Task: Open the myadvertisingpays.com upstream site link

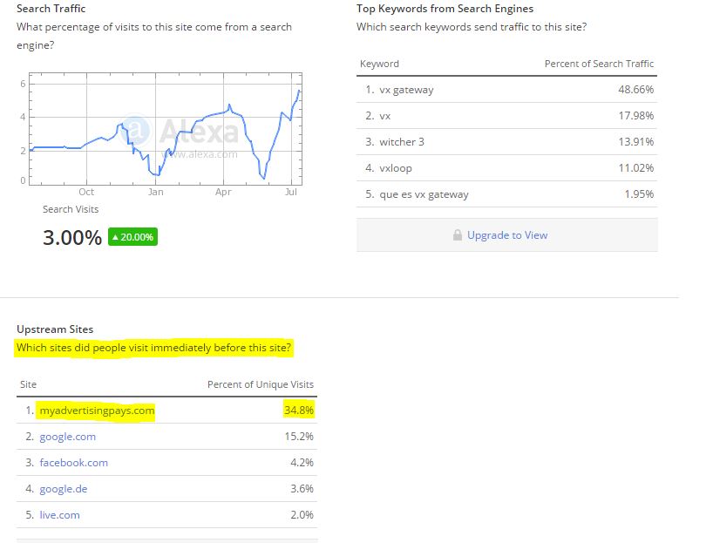Action: pos(97,411)
